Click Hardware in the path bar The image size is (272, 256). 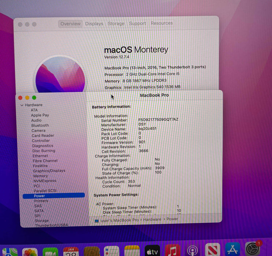tap(152, 219)
